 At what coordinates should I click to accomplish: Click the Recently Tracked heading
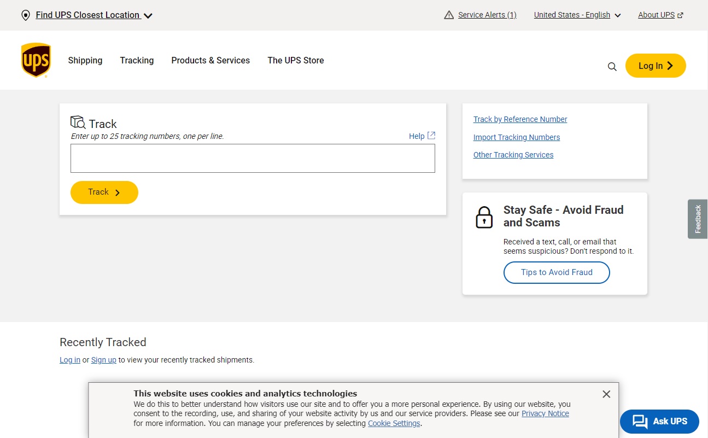click(103, 342)
